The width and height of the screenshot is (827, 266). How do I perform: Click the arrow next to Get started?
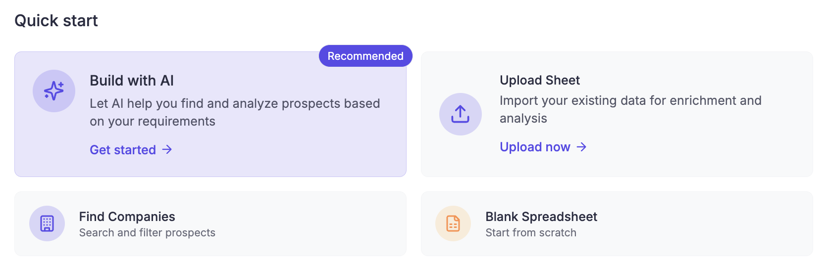pyautogui.click(x=167, y=150)
